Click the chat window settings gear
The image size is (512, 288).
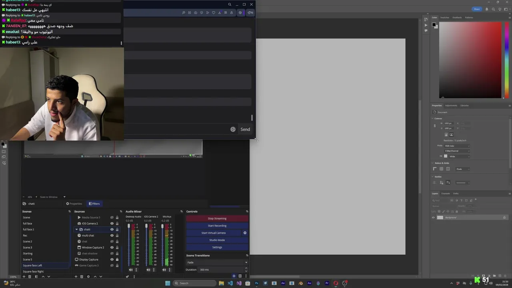coord(233,129)
